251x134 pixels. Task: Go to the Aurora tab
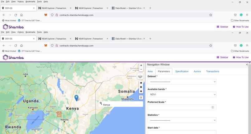tap(197, 71)
